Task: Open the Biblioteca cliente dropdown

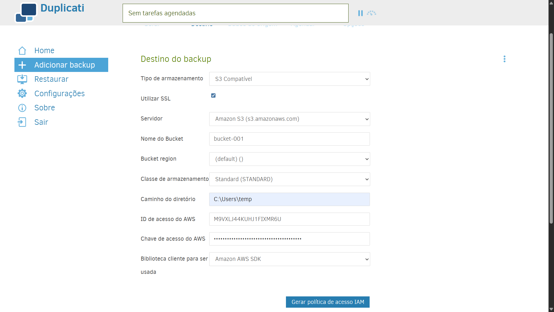Action: [289, 259]
